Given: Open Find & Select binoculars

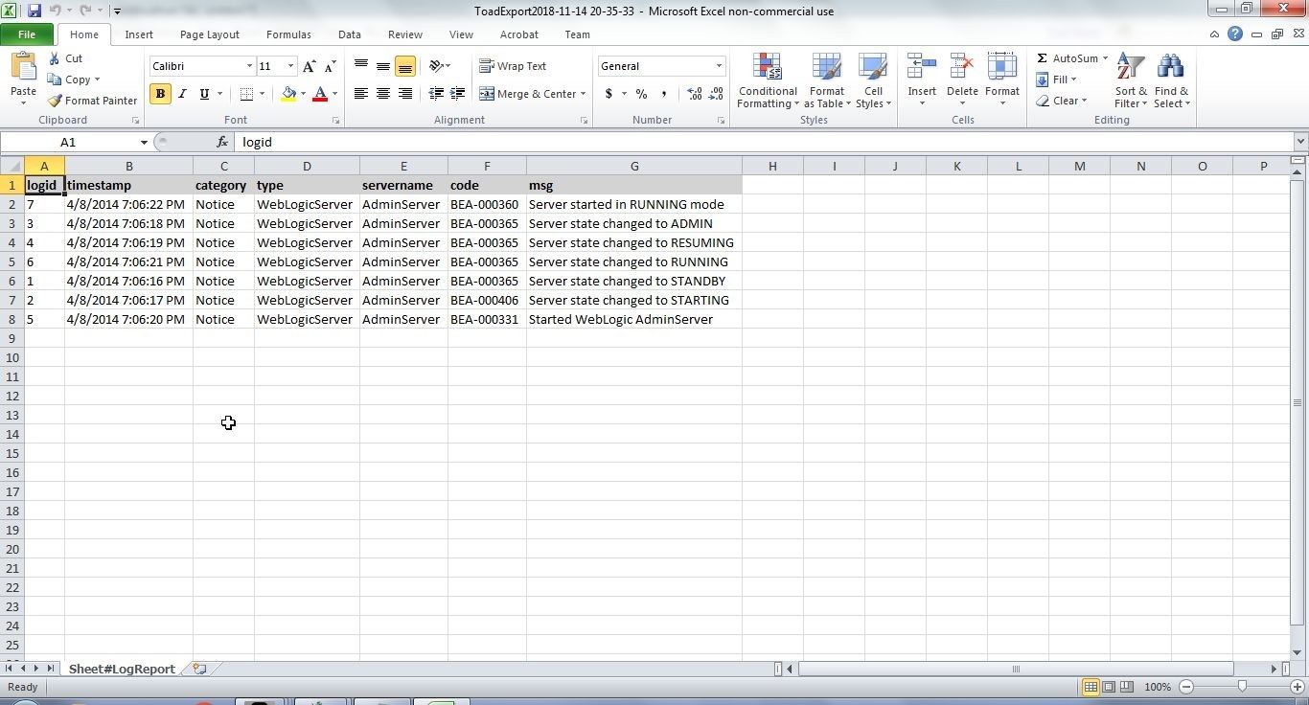Looking at the screenshot, I should pyautogui.click(x=1171, y=81).
